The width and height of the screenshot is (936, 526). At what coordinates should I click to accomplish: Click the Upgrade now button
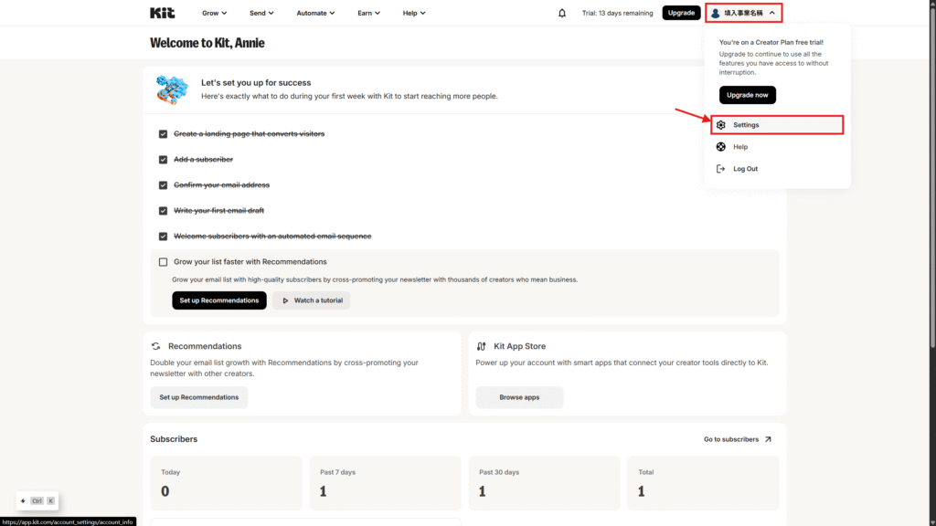pos(747,95)
